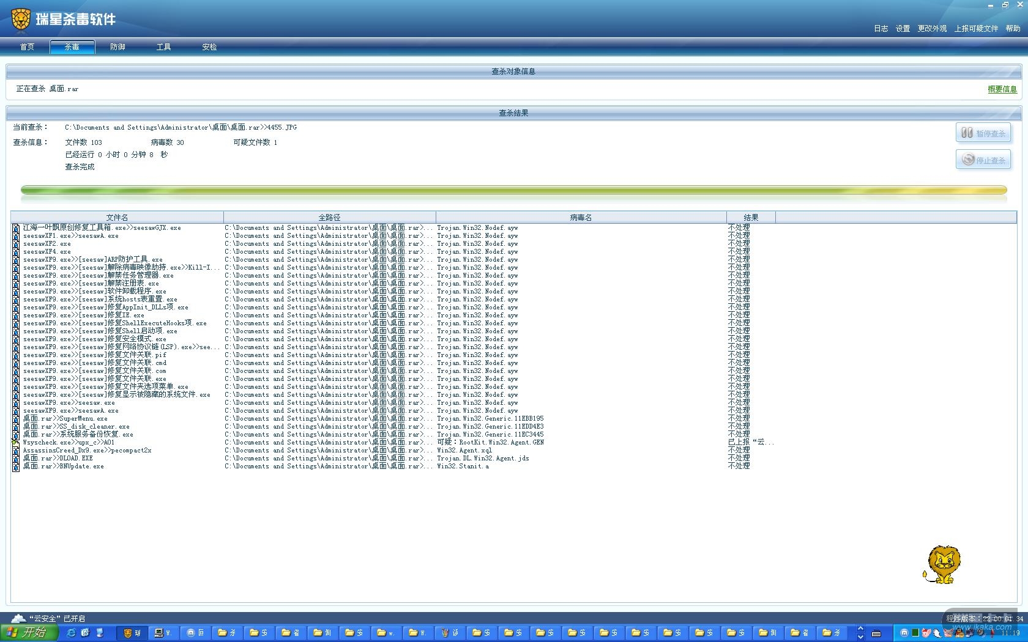The image size is (1028, 642).
Task: Click the virus icon beside SS_disk_cleaner.exe row
Action: 16,427
